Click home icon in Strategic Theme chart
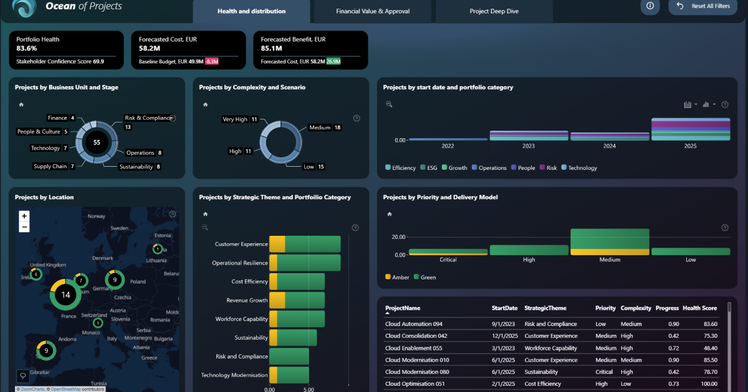The width and height of the screenshot is (748, 392). 205,214
